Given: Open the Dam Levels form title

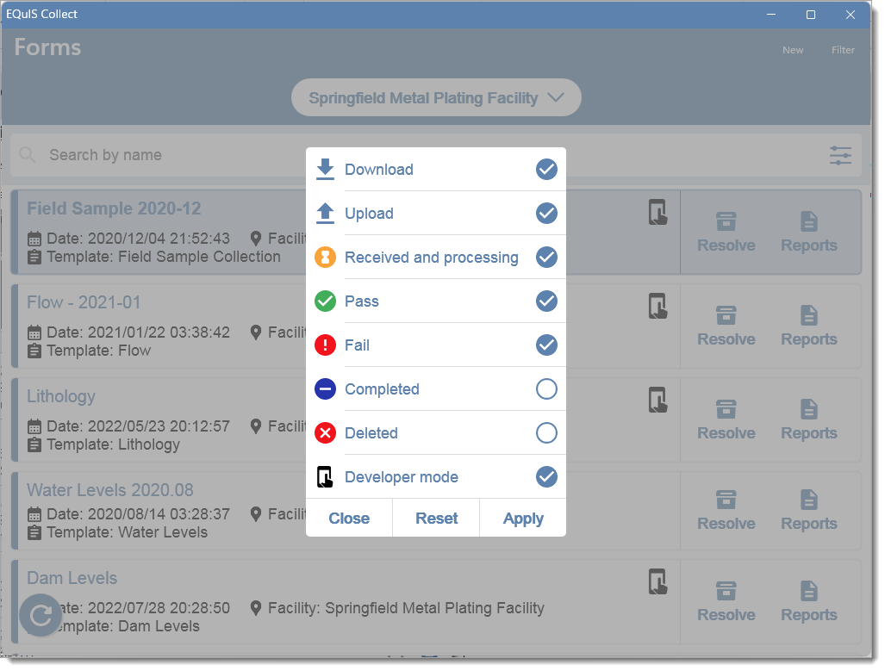Looking at the screenshot, I should point(72,579).
